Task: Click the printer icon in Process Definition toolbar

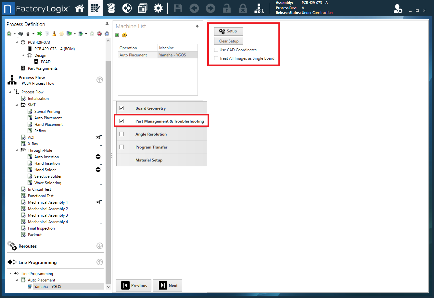Action: pyautogui.click(x=28, y=34)
